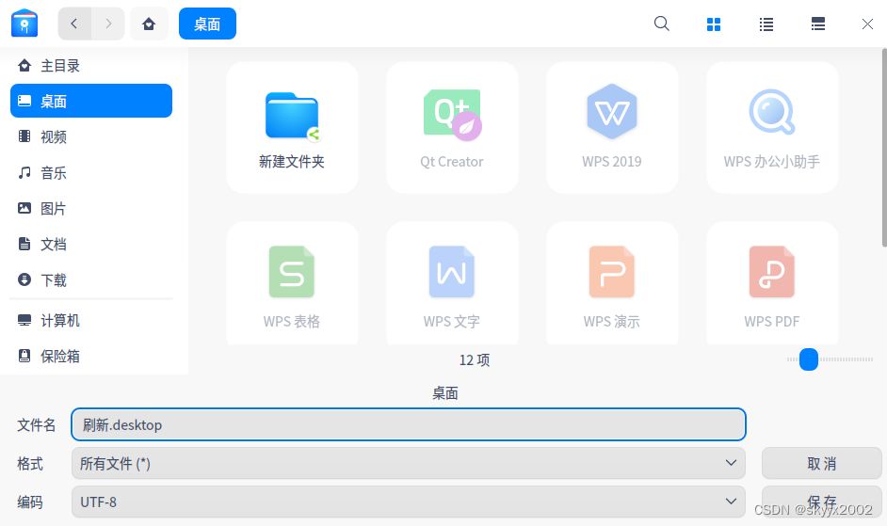Image resolution: width=887 pixels, height=526 pixels.
Task: Select the WPS 表格 shortcut
Action: 292,283
